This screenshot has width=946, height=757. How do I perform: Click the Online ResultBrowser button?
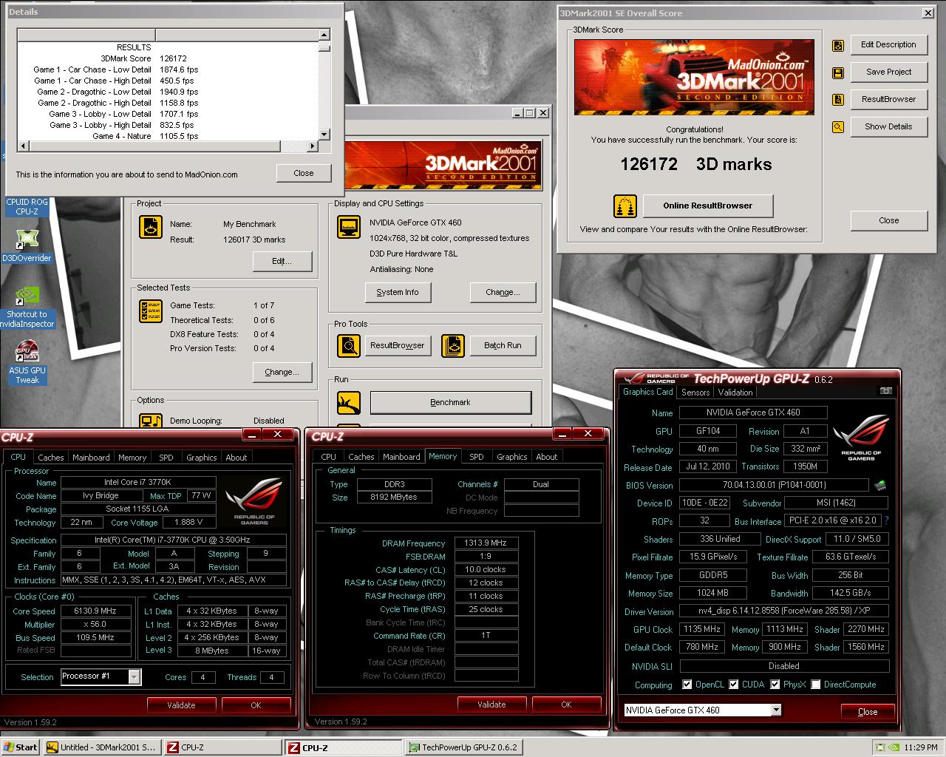click(x=707, y=206)
